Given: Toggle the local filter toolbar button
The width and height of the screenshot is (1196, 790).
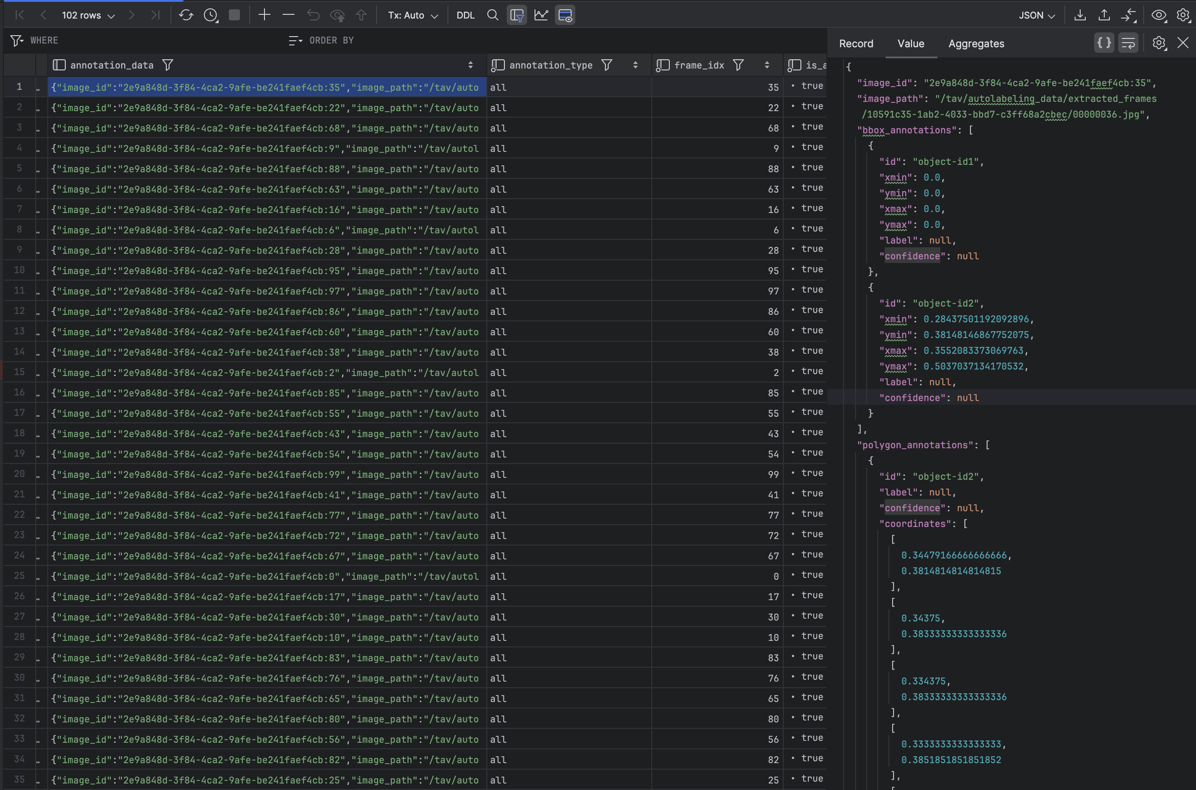Looking at the screenshot, I should 516,15.
